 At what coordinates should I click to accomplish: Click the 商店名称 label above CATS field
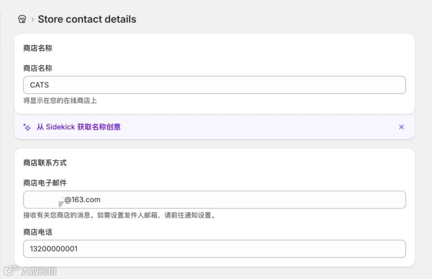38,68
